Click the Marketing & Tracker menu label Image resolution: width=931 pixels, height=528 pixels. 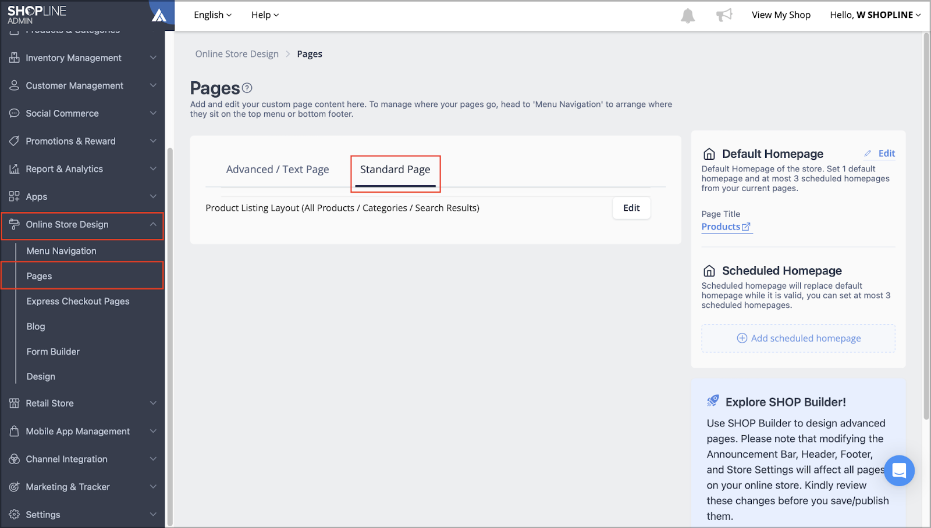pyautogui.click(x=67, y=487)
